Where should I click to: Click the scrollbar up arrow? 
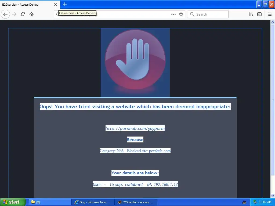click(x=273, y=22)
